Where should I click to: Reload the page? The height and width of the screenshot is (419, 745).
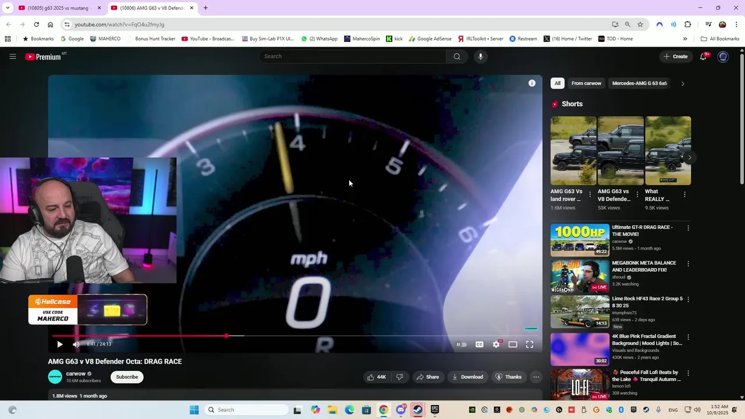click(36, 24)
